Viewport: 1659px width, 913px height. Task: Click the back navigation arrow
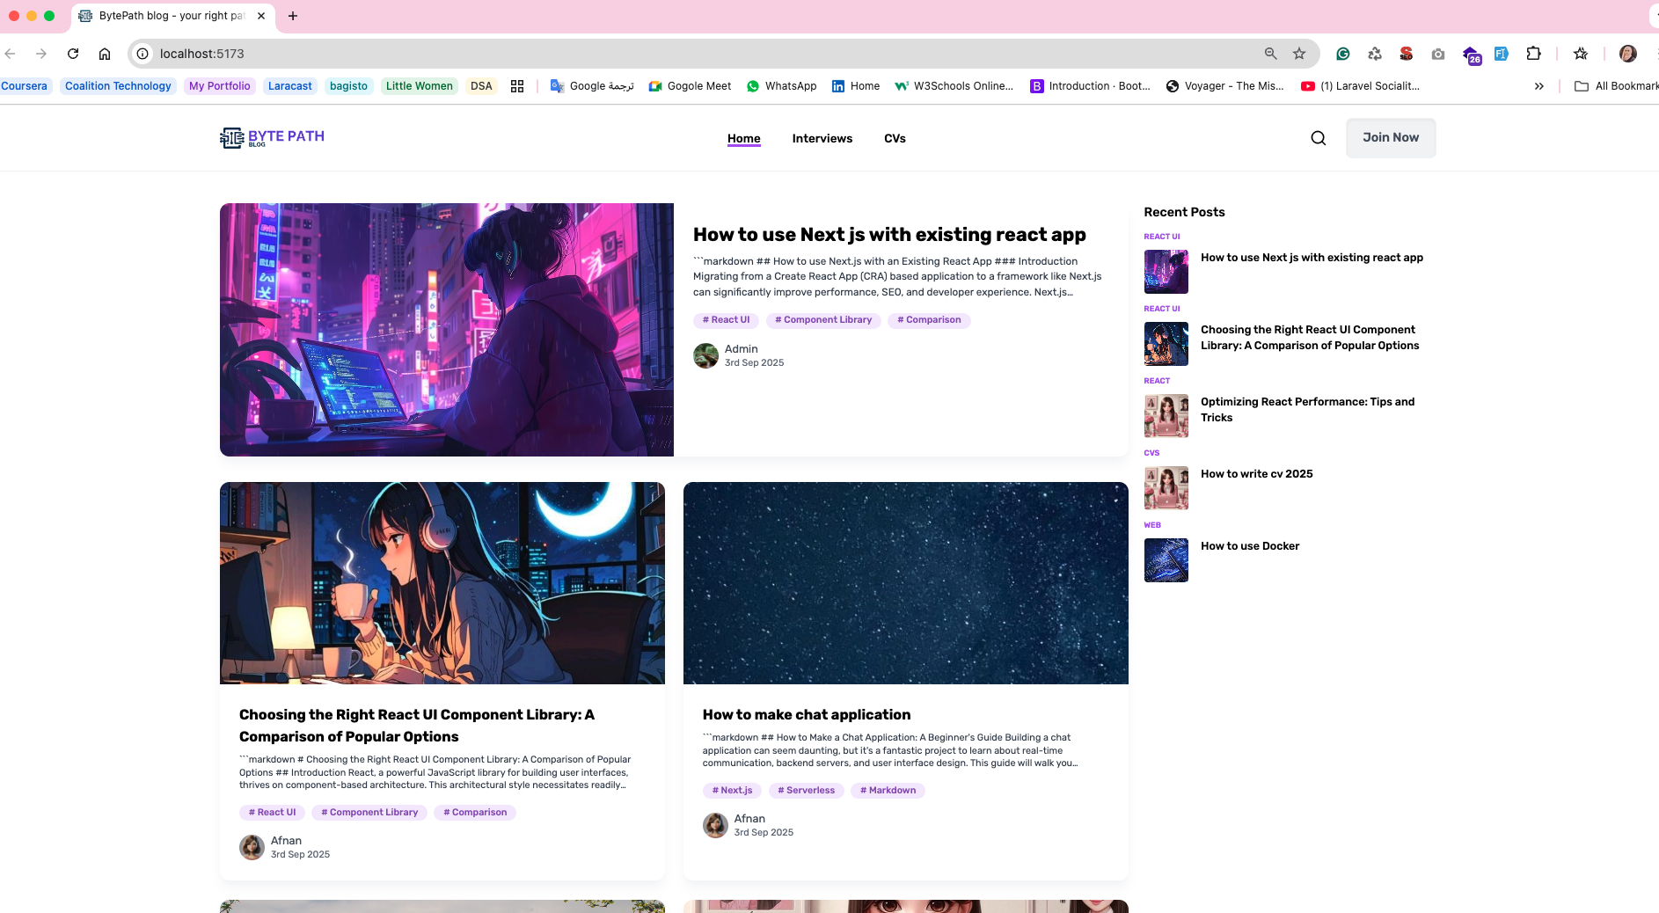tap(11, 54)
